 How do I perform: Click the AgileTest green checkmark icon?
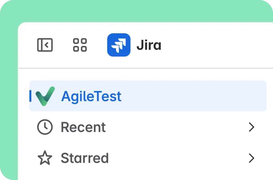click(45, 96)
